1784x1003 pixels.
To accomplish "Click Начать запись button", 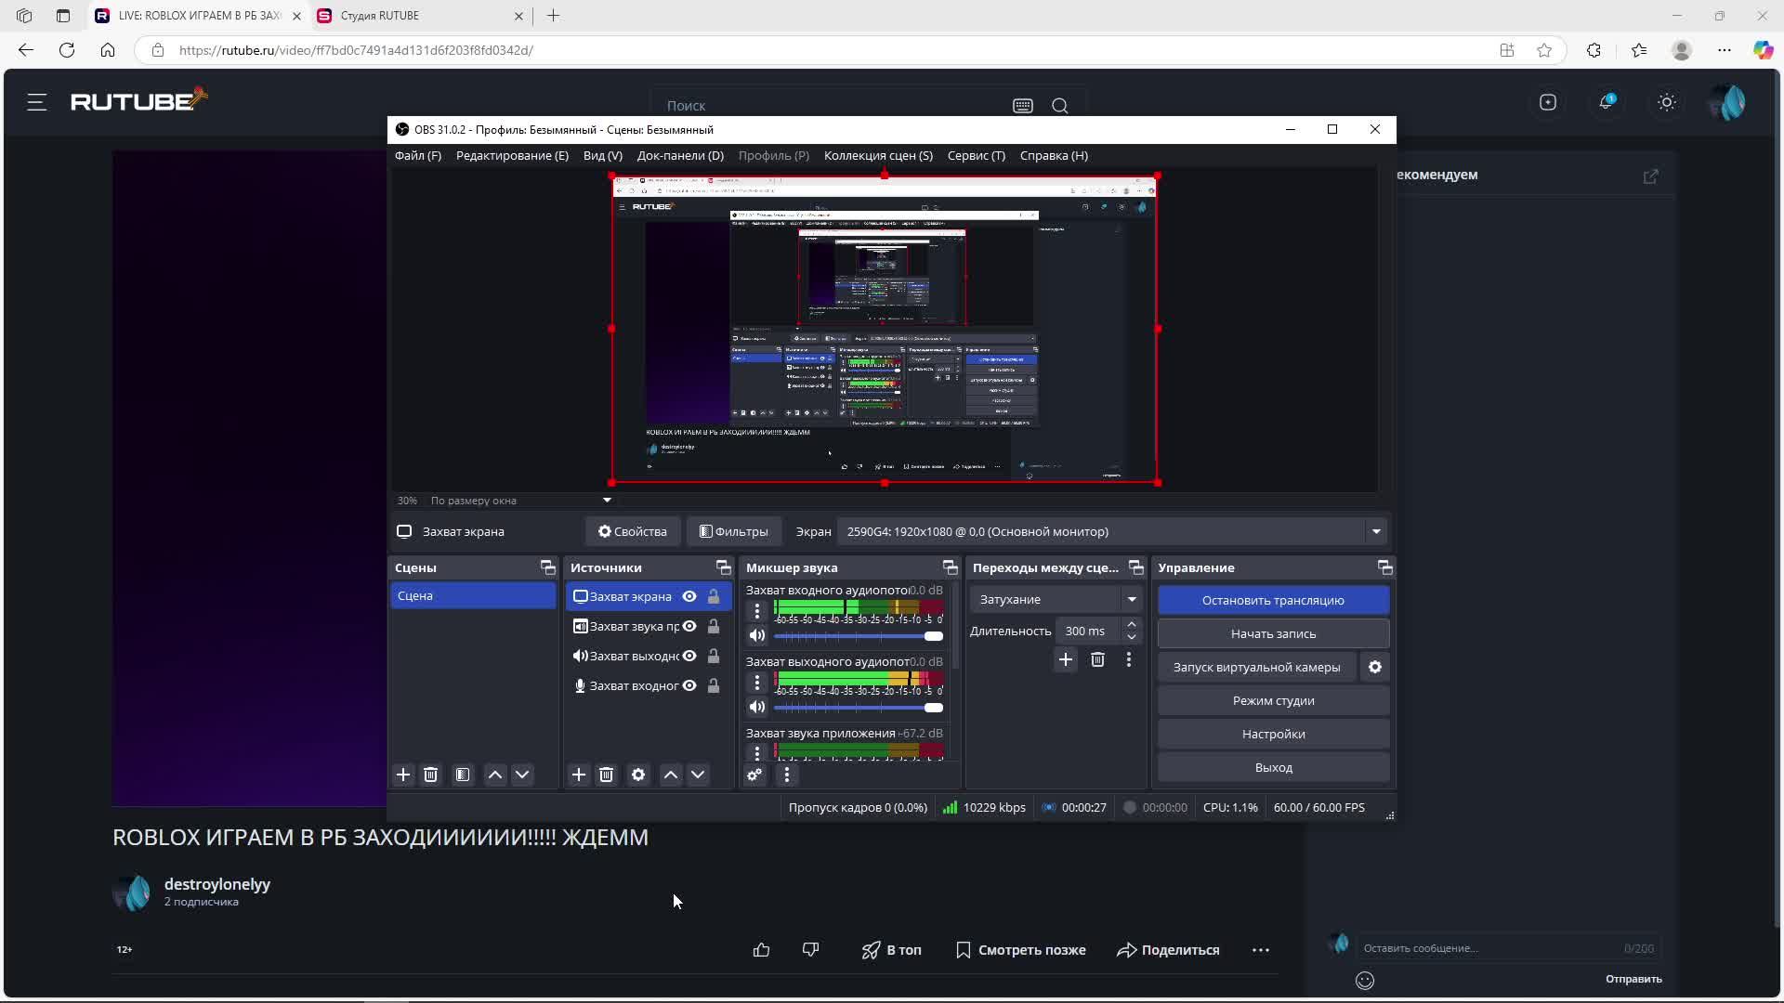I will pos(1273,633).
